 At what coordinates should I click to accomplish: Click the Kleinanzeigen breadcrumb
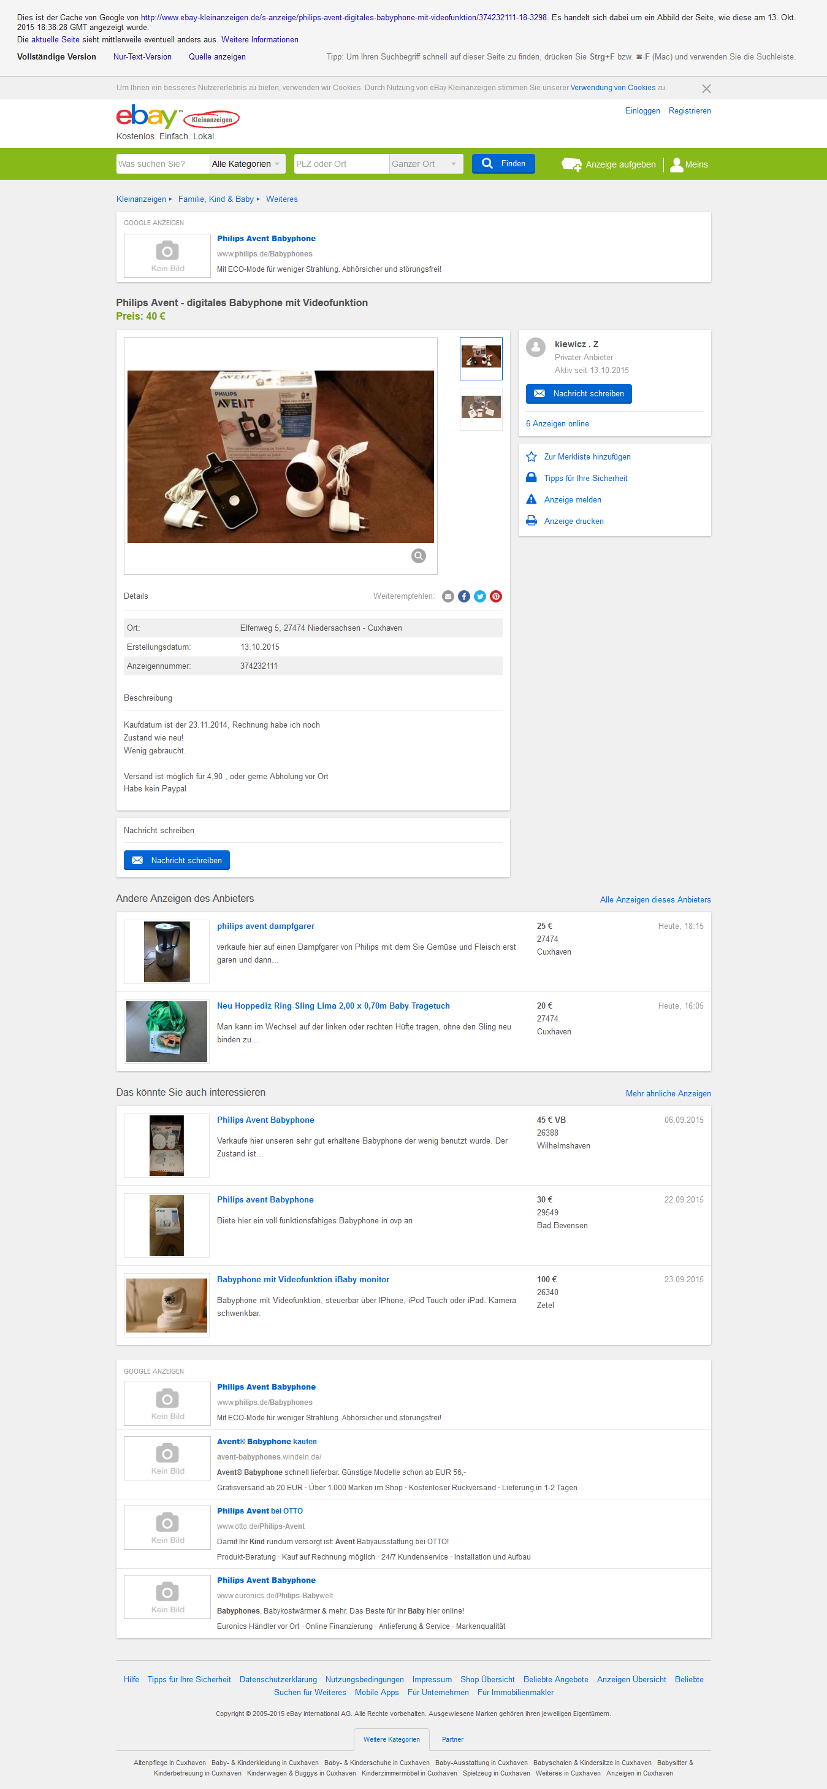click(142, 199)
